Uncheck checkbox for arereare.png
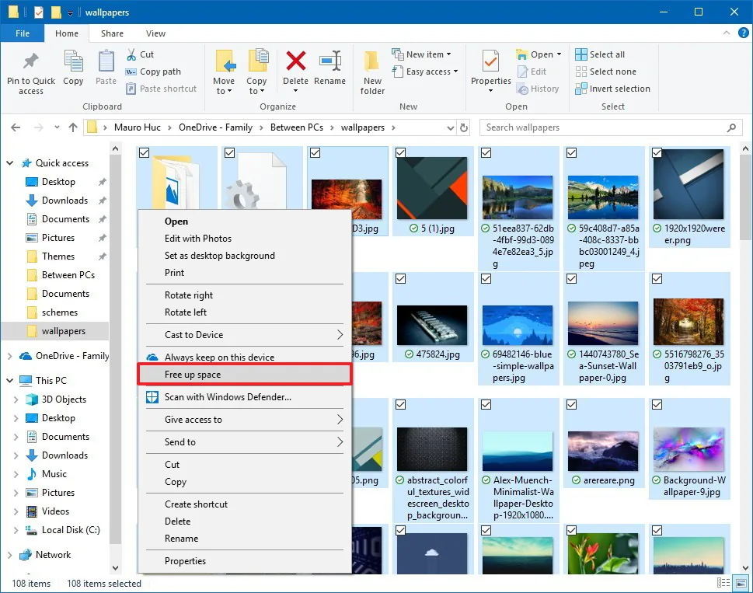Screen dimensions: 753x593 coord(571,405)
